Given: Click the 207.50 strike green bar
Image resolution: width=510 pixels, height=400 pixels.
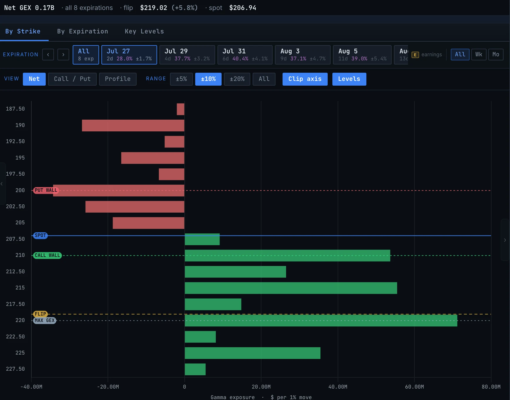Looking at the screenshot, I should (x=202, y=239).
